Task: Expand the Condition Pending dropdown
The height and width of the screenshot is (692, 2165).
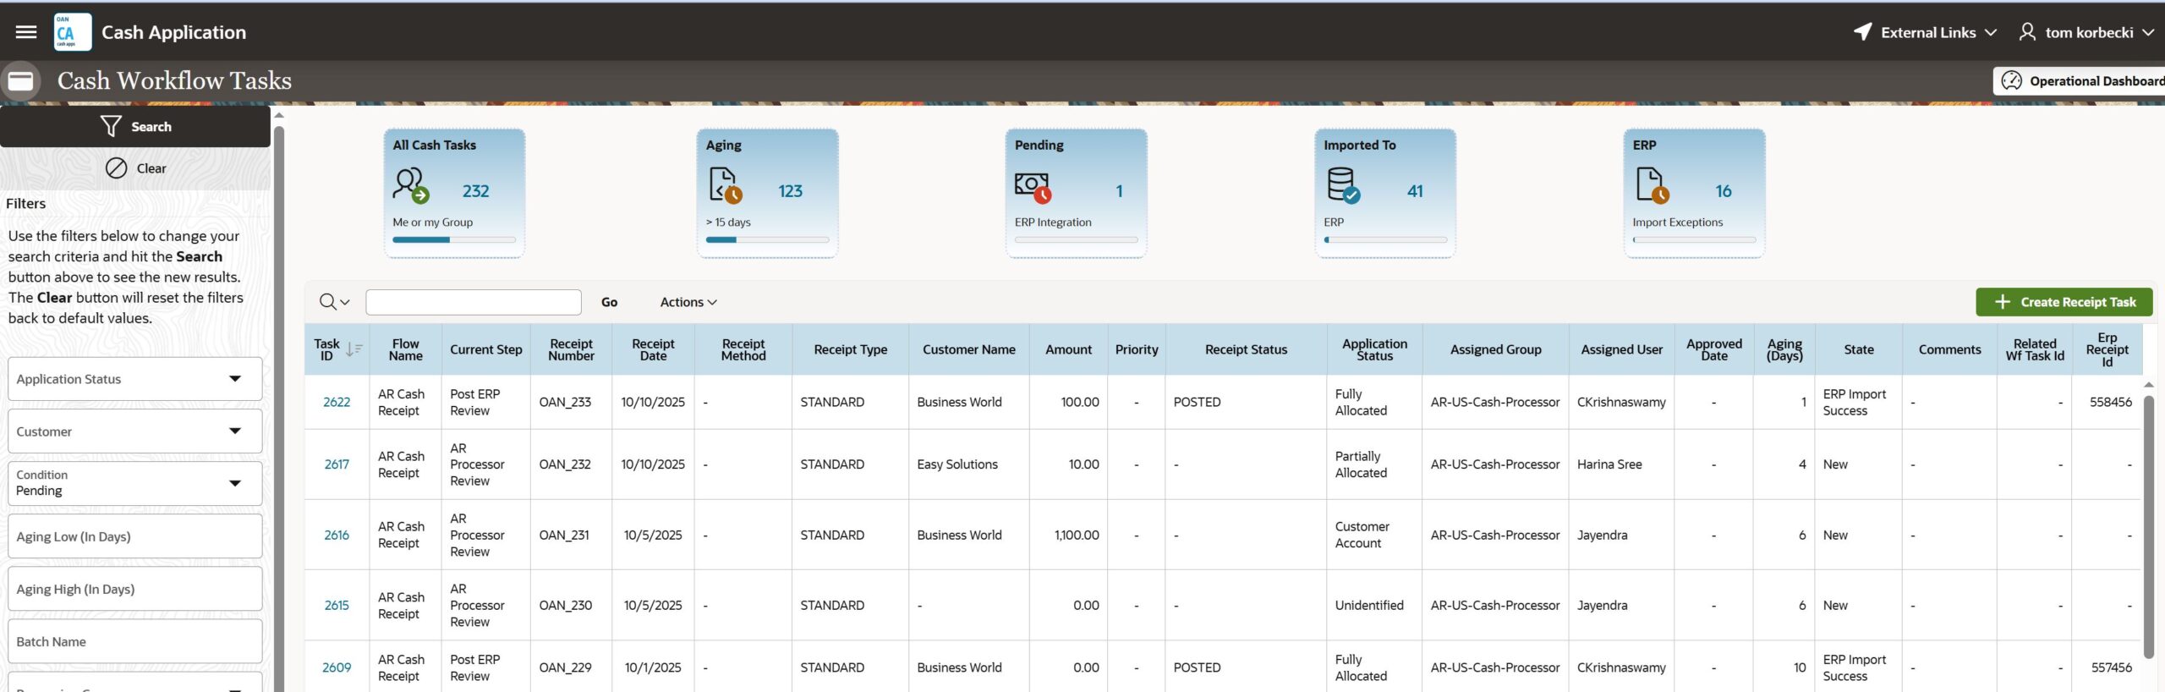Action: (x=234, y=483)
